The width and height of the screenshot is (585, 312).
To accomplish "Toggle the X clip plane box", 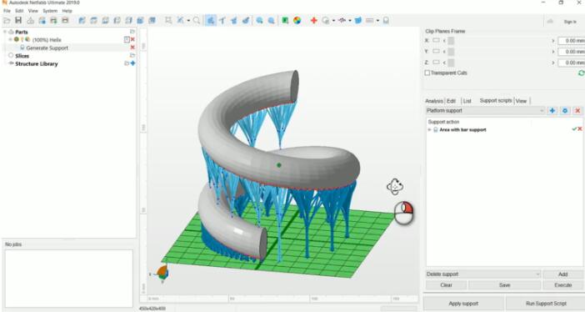I will tap(436, 40).
